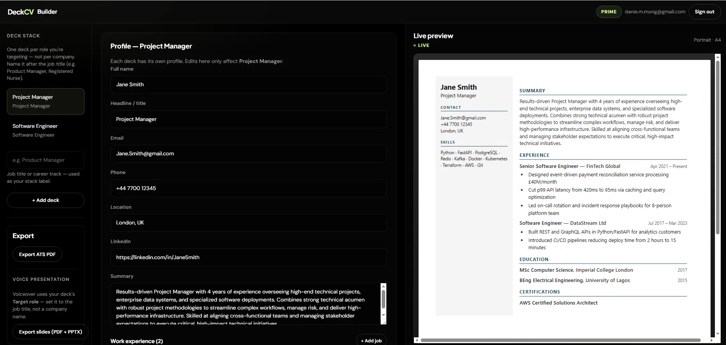
Task: Click preview horizontal scrollbar right arrow
Action: pos(711,340)
